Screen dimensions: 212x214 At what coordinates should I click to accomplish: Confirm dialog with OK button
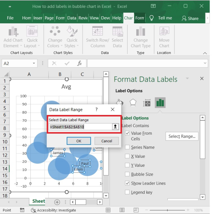click(79, 141)
